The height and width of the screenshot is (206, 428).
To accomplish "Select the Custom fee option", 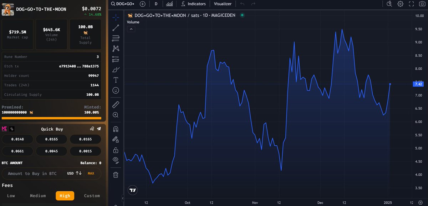I will 92,196.
